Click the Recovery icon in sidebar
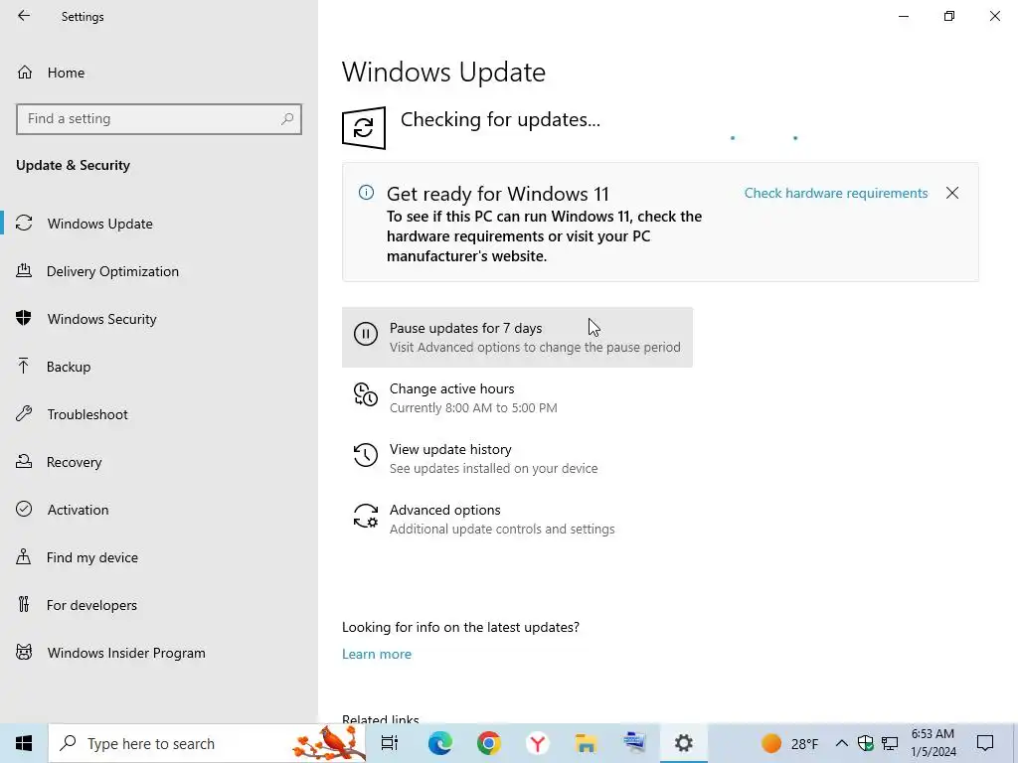Image resolution: width=1018 pixels, height=763 pixels. pyautogui.click(x=24, y=461)
